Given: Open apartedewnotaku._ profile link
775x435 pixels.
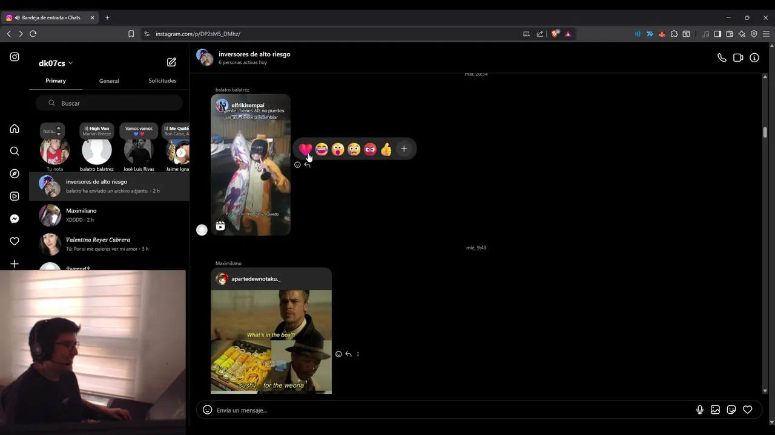Looking at the screenshot, I should [256, 279].
